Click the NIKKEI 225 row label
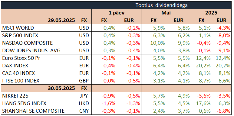The height and width of the screenshot is (116, 234). [15, 96]
